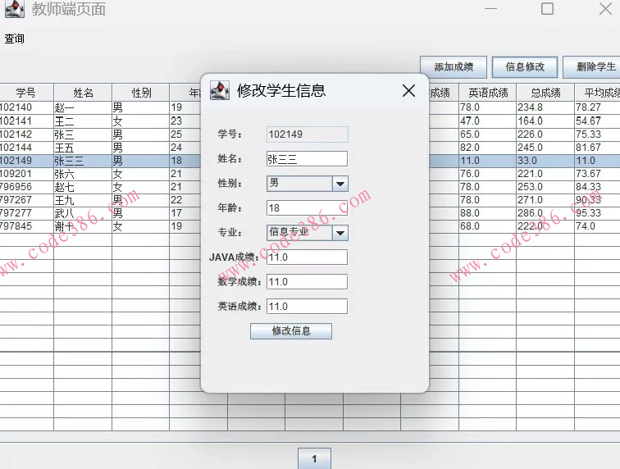The height and width of the screenshot is (469, 620).
Task: Click name cell 张三
Action: pyautogui.click(x=83, y=134)
